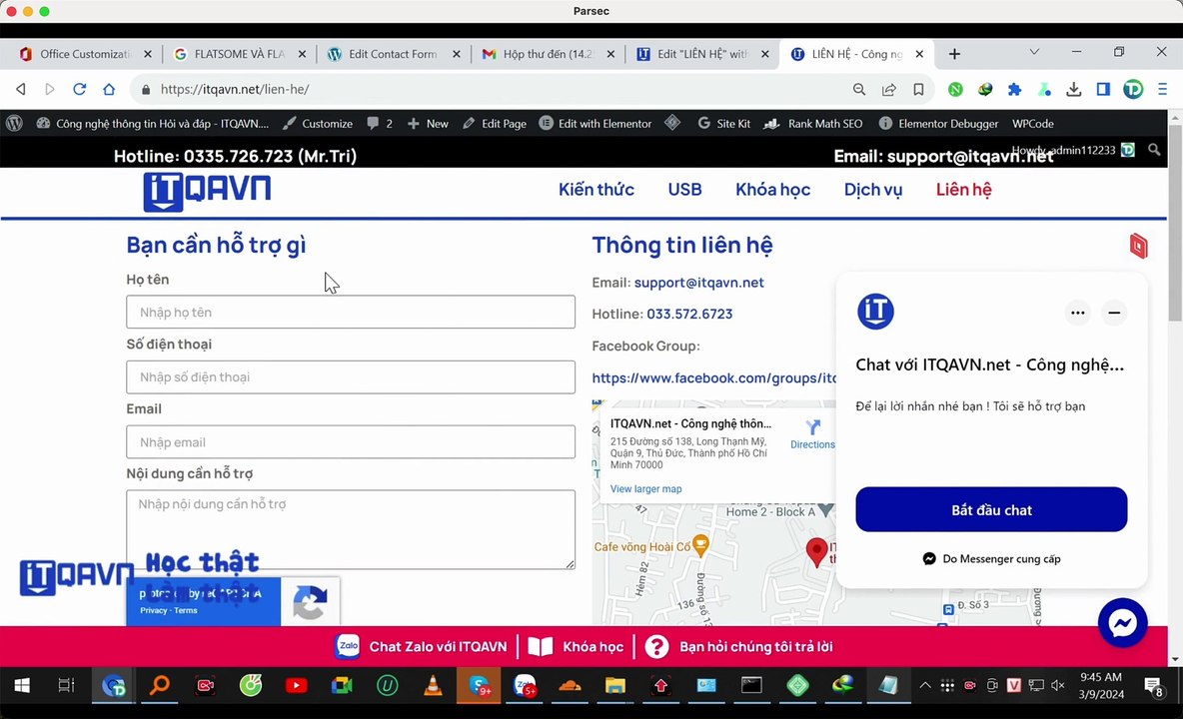Focus the Nhập họ tên field
The height and width of the screenshot is (719, 1183).
click(351, 312)
